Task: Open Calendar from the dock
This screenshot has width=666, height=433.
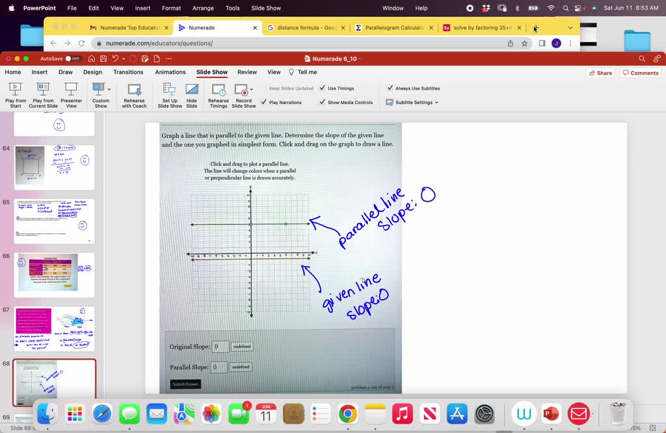Action: [266, 414]
